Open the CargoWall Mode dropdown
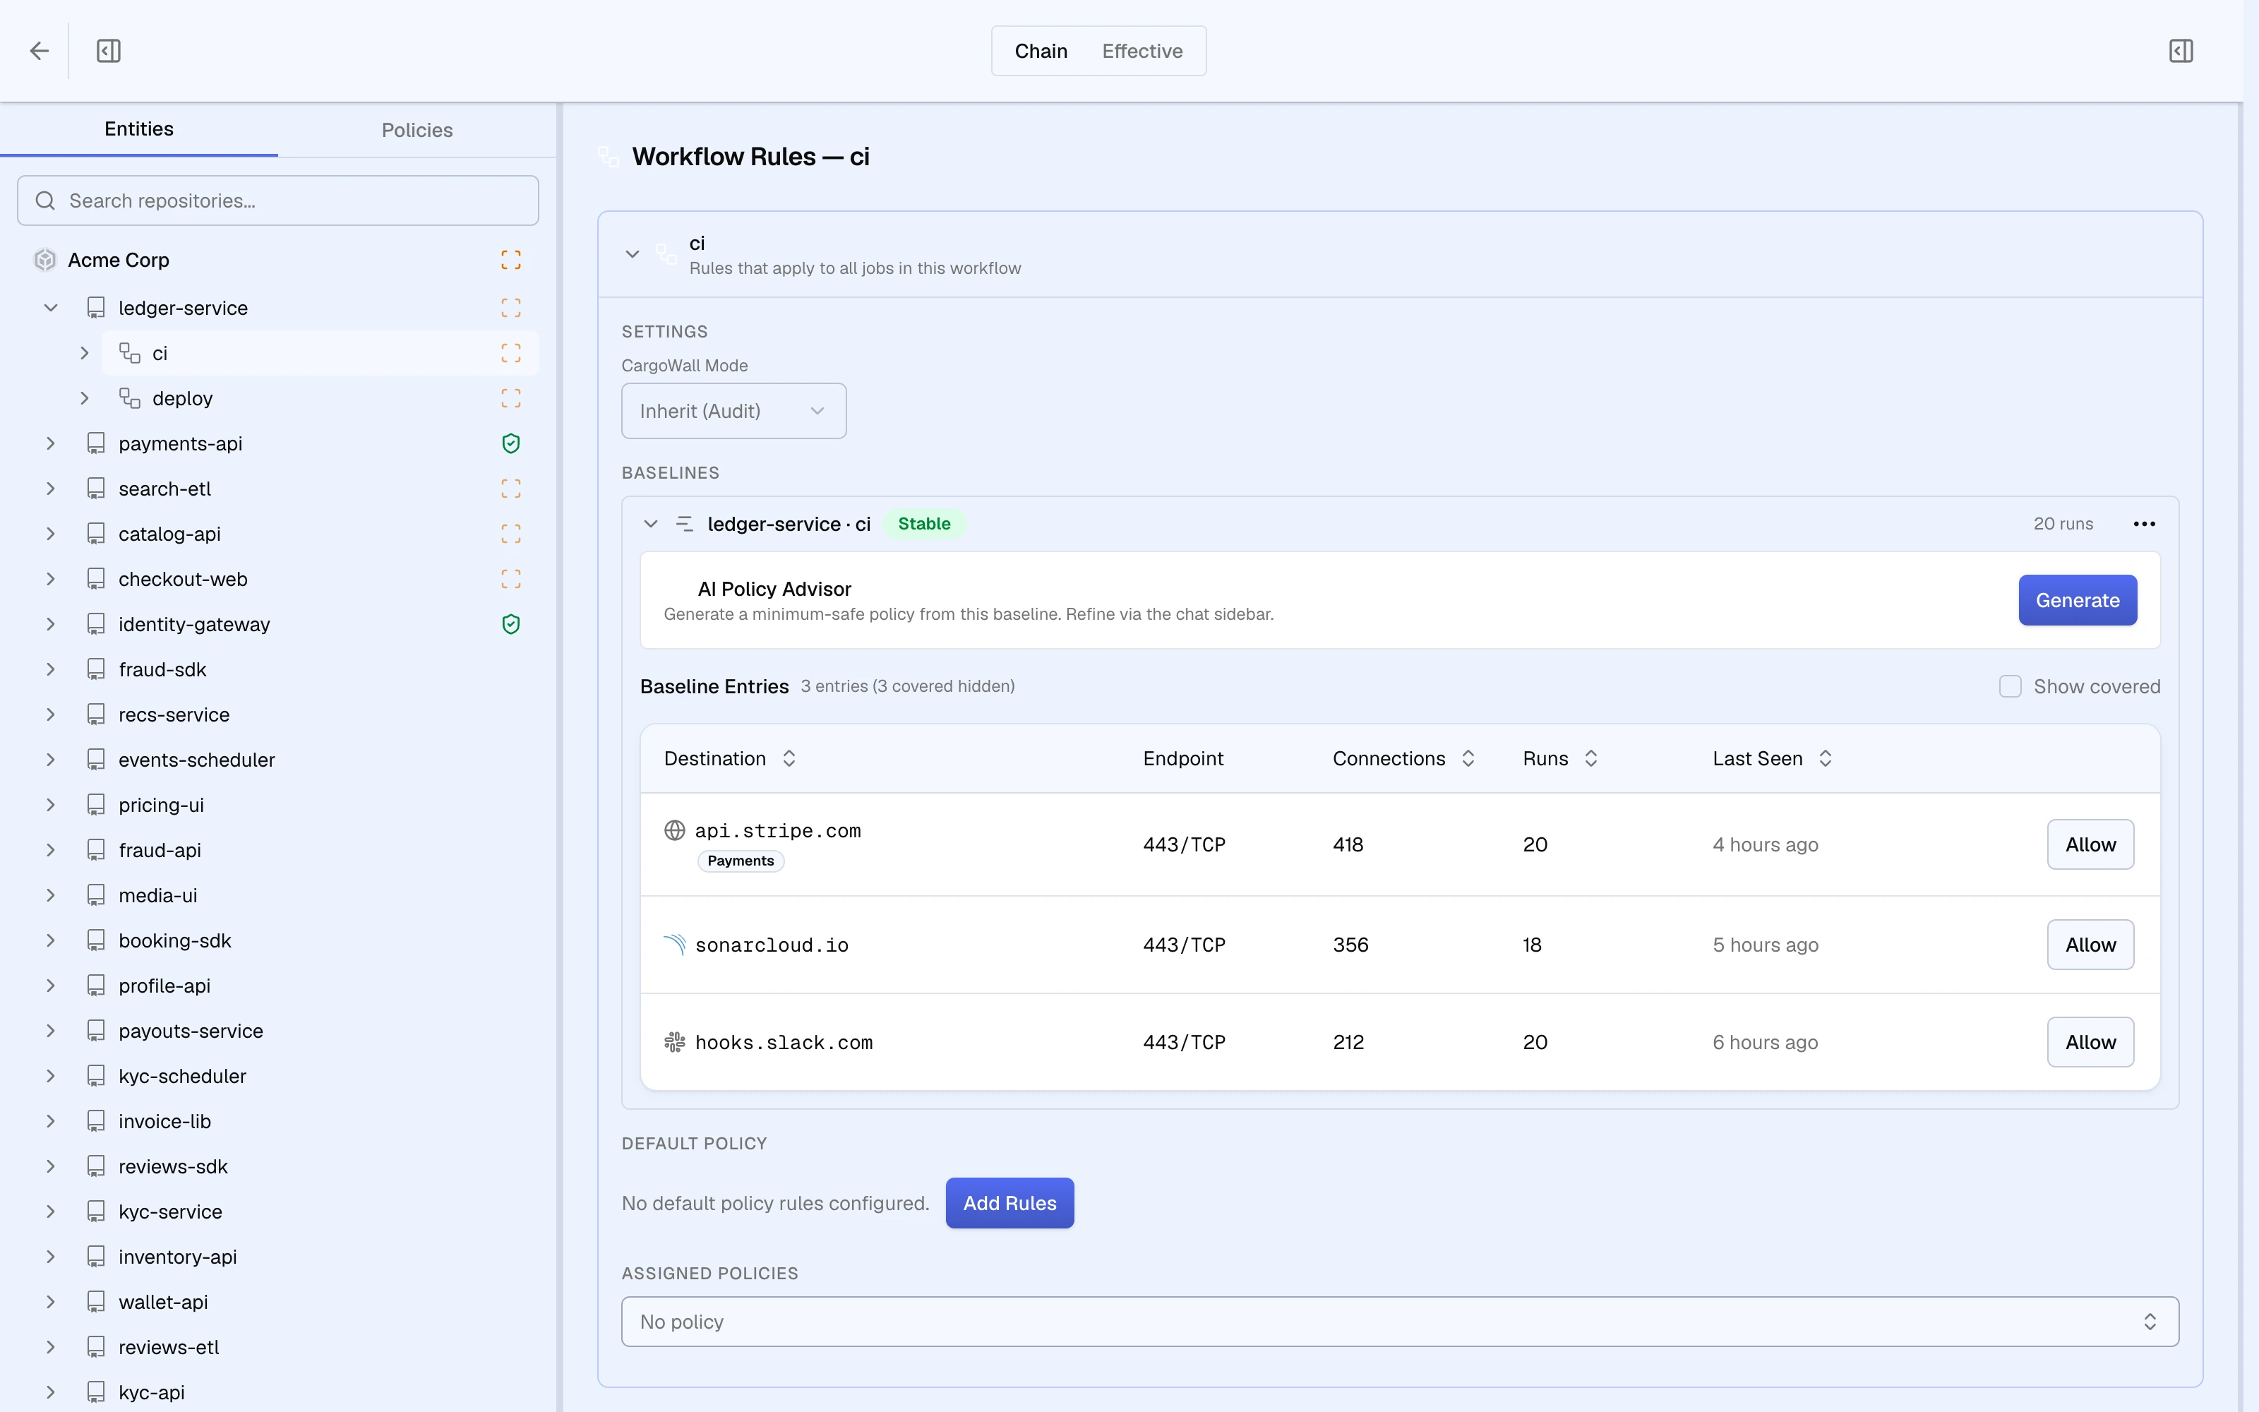 [733, 411]
